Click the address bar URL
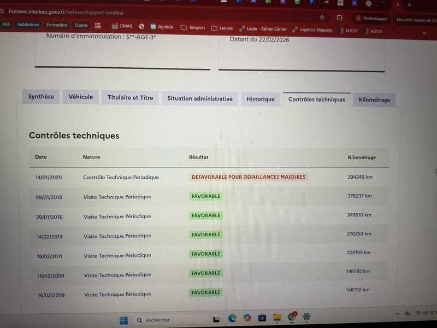Screen dimensions: 437x328 66,12
